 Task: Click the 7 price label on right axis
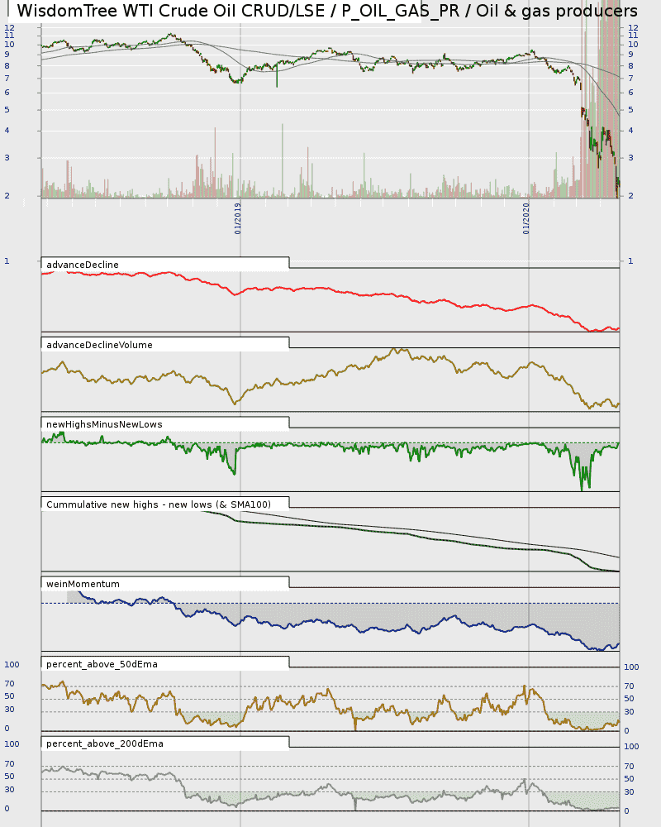[631, 79]
